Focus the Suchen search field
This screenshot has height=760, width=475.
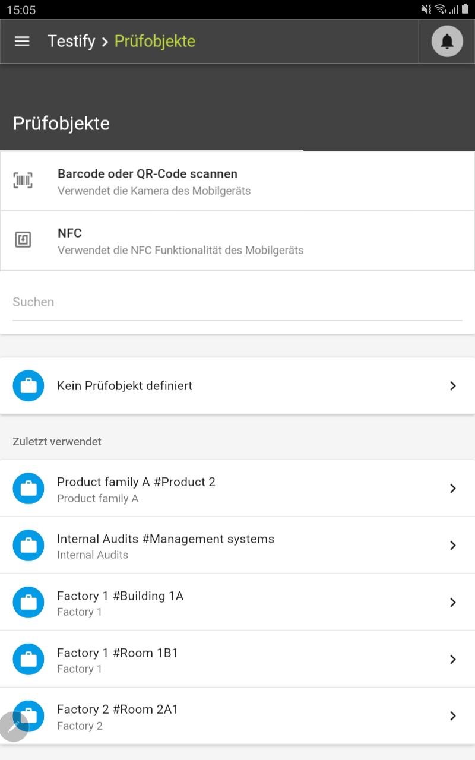click(x=237, y=302)
